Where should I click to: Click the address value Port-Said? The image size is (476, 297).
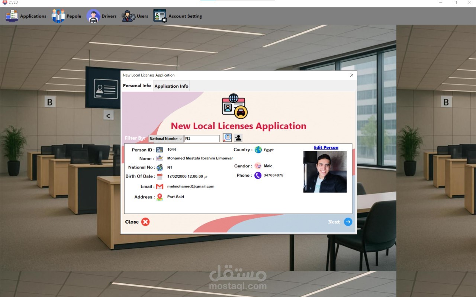point(176,197)
